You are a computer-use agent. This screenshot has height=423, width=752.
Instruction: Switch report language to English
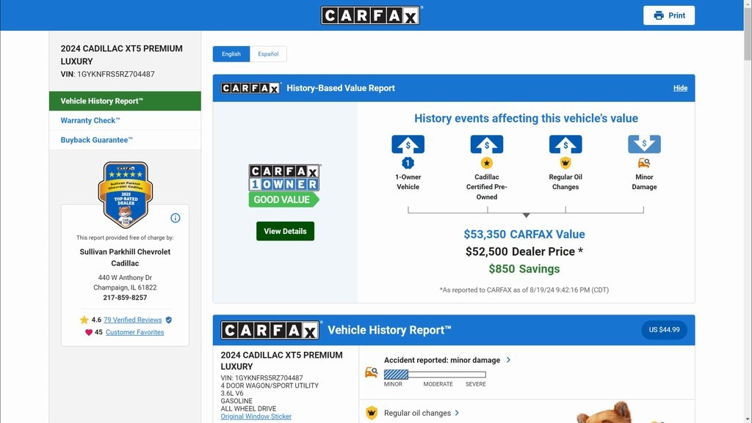[231, 54]
